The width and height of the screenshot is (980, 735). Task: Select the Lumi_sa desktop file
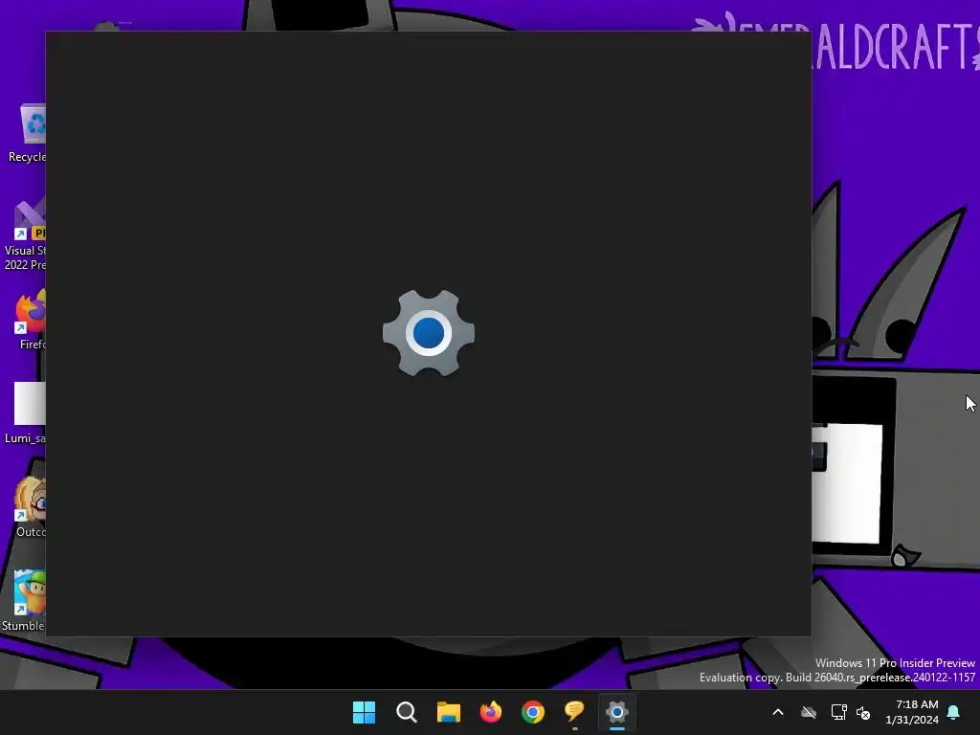click(25, 412)
